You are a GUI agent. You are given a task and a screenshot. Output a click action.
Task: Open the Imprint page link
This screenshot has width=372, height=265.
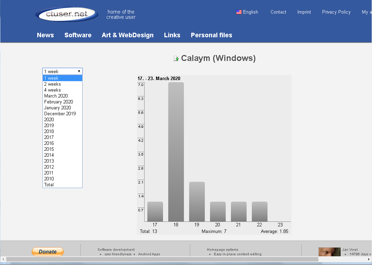coord(304,12)
